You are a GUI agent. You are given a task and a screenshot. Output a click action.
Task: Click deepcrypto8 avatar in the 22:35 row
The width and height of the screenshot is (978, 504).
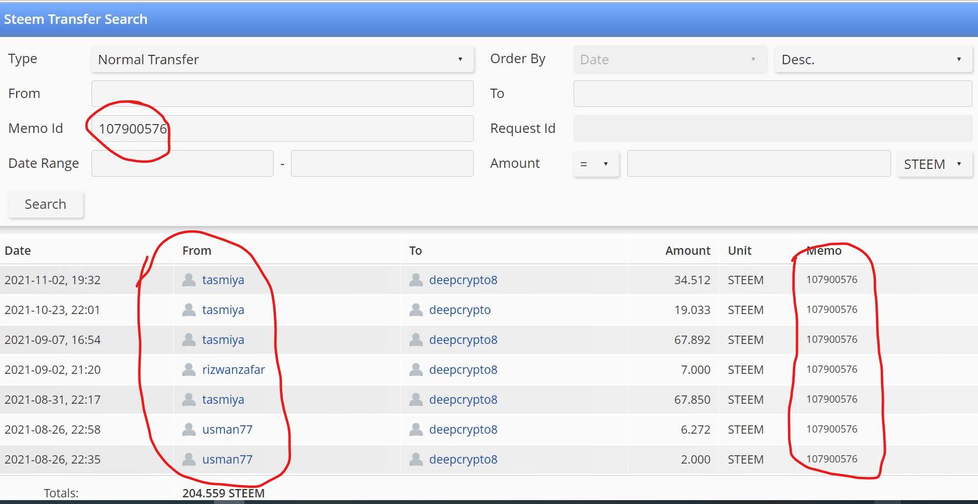pyautogui.click(x=416, y=459)
